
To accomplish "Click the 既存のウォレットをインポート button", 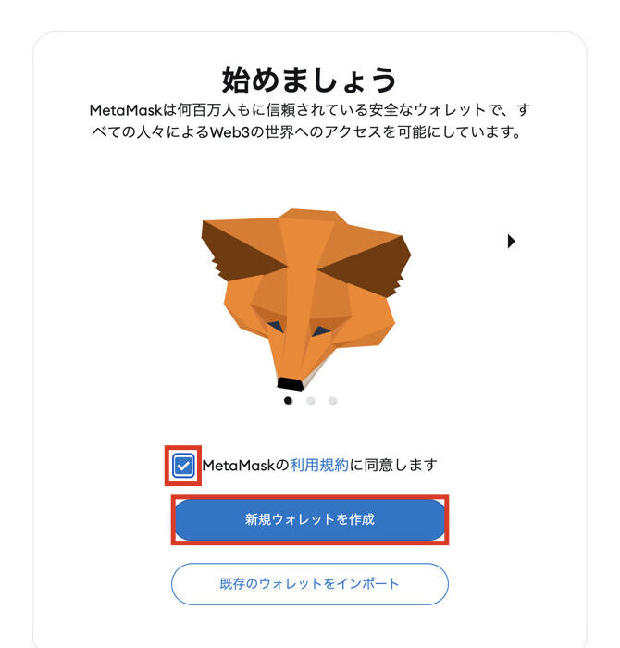I will (x=310, y=584).
